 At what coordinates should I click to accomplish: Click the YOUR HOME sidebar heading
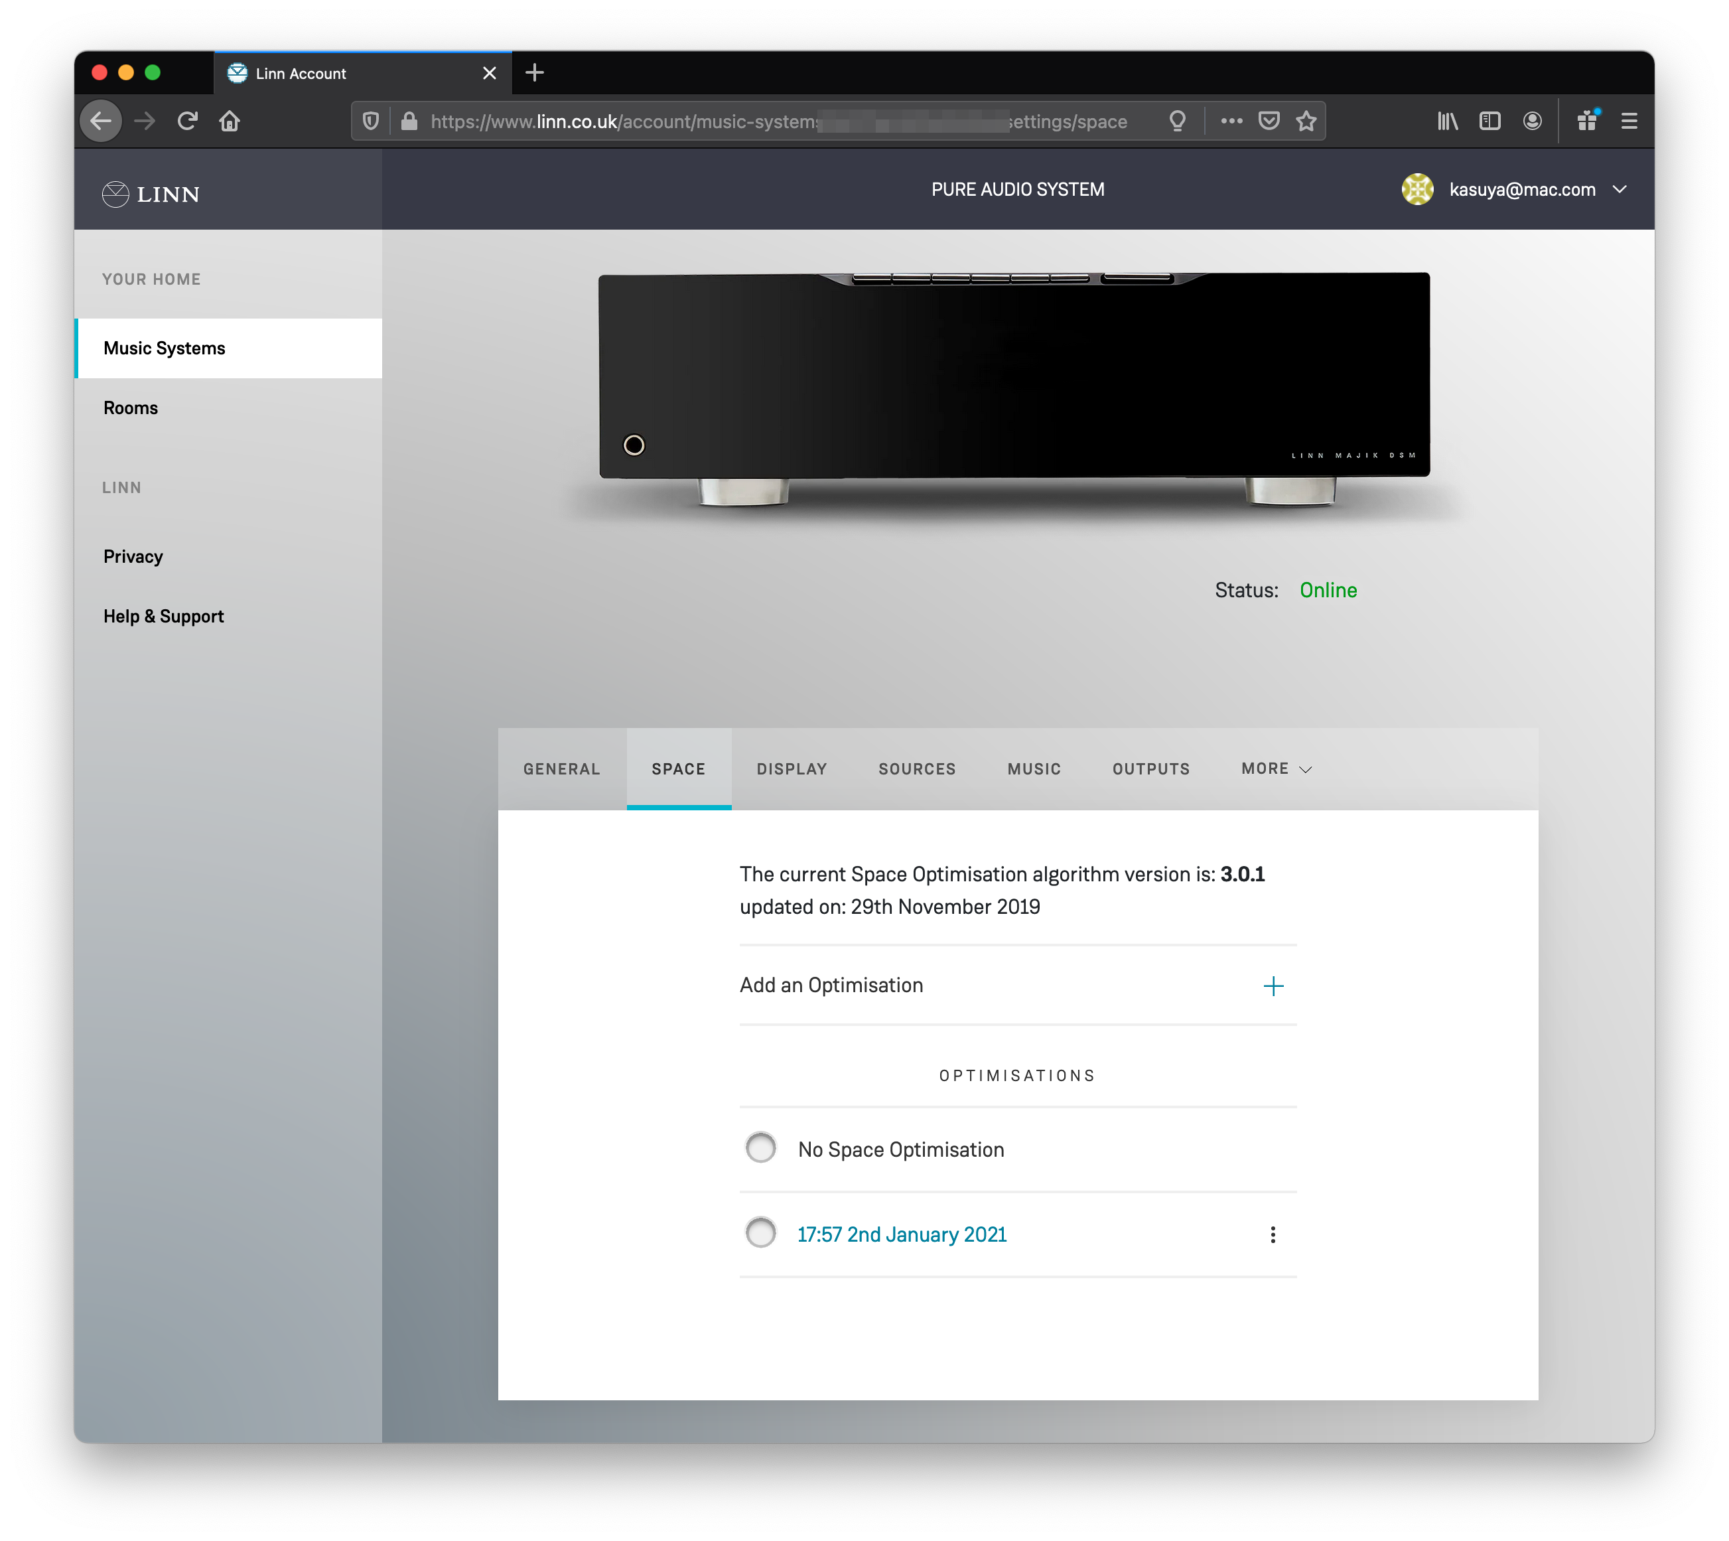pyautogui.click(x=151, y=279)
